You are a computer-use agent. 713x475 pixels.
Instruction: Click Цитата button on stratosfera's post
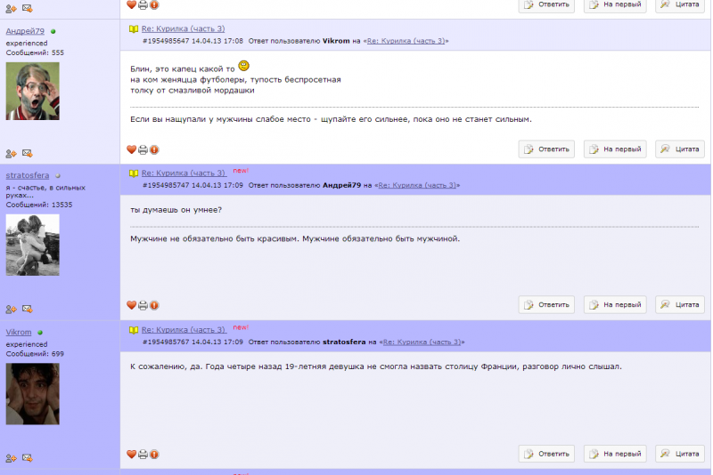click(680, 305)
